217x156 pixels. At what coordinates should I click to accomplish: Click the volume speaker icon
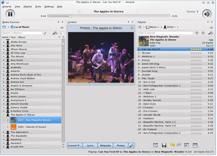(207, 14)
